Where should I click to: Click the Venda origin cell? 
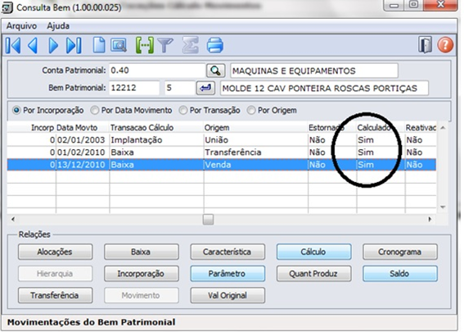(x=256, y=165)
